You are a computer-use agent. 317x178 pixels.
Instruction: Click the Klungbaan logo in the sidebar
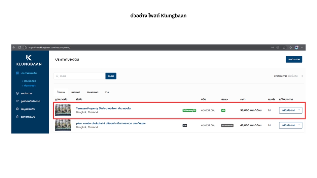point(29,60)
